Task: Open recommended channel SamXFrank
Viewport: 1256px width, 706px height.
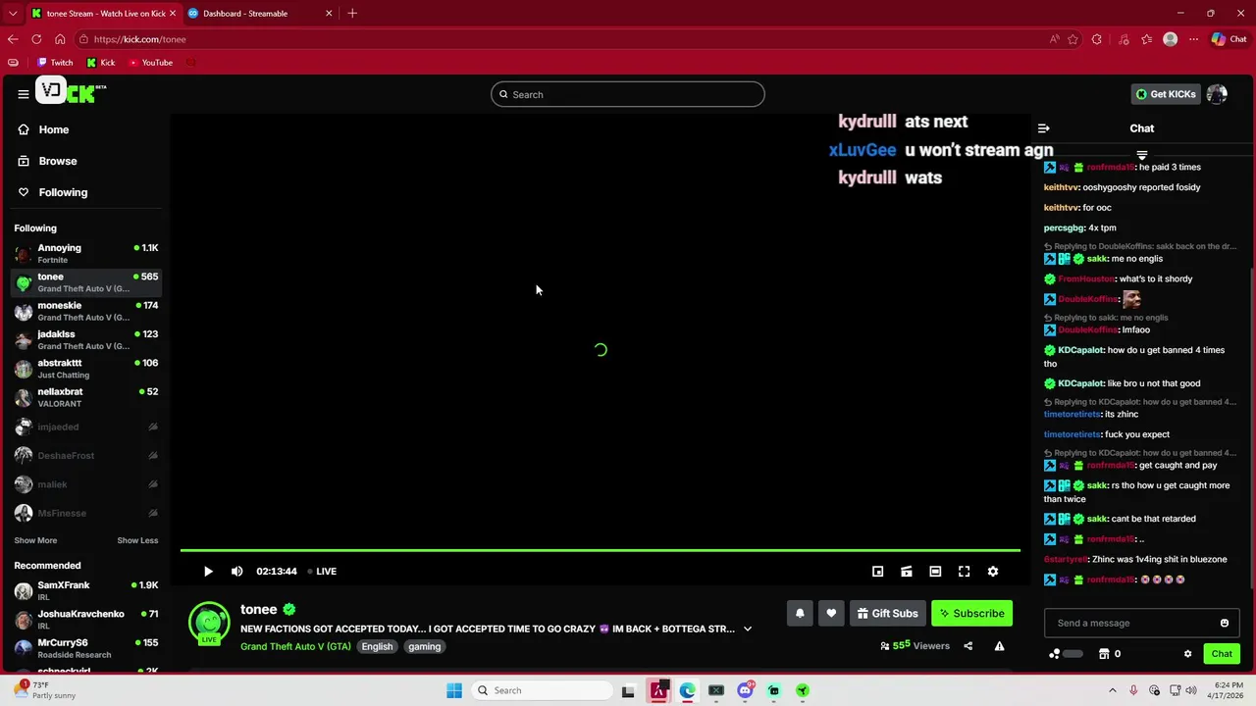Action: tap(85, 591)
